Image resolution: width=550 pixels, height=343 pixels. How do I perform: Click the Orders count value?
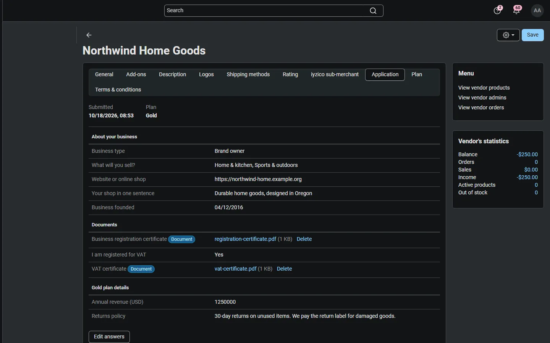click(536, 162)
